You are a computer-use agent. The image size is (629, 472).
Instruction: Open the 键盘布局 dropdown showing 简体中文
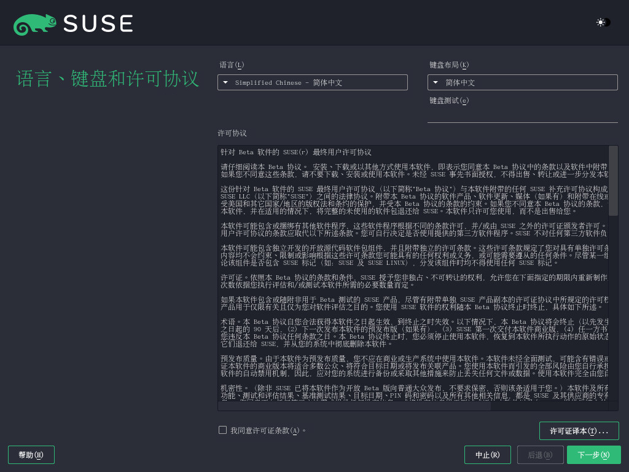tap(522, 82)
